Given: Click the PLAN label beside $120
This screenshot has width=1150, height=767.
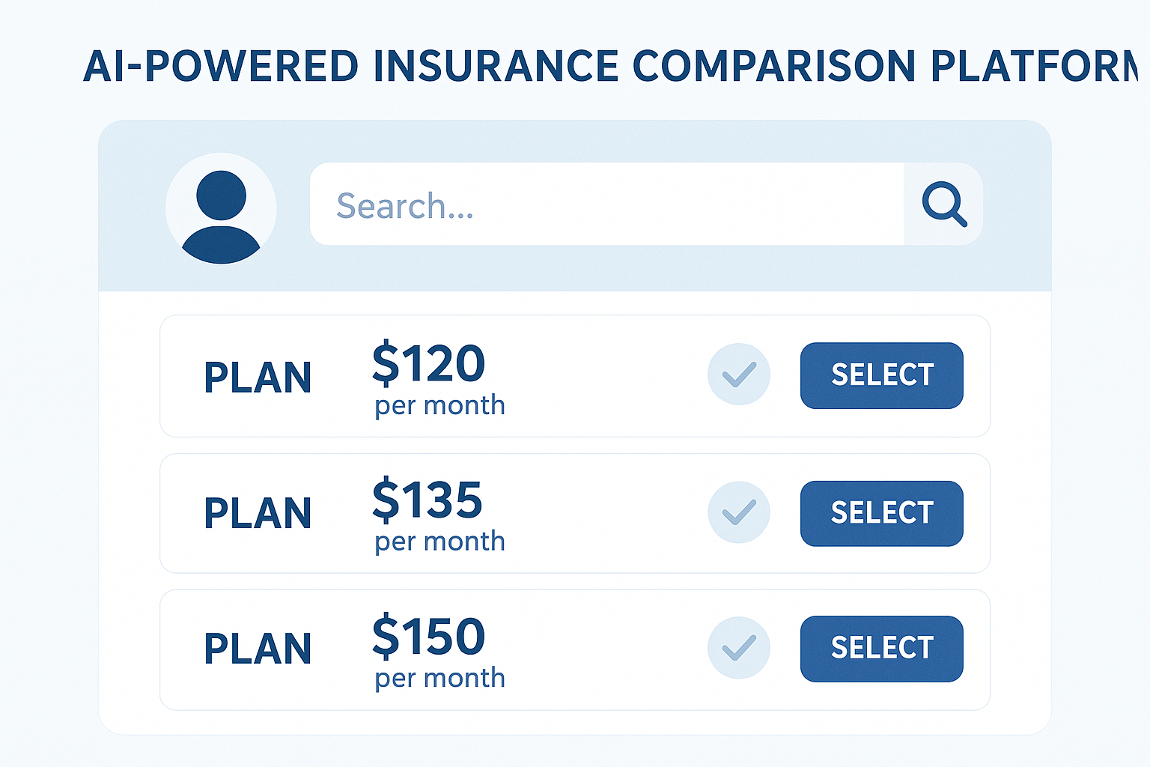Looking at the screenshot, I should (258, 378).
